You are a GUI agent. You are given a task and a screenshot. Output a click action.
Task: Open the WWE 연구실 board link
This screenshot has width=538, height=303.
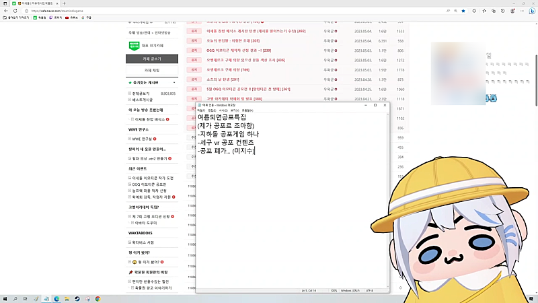pos(144,138)
